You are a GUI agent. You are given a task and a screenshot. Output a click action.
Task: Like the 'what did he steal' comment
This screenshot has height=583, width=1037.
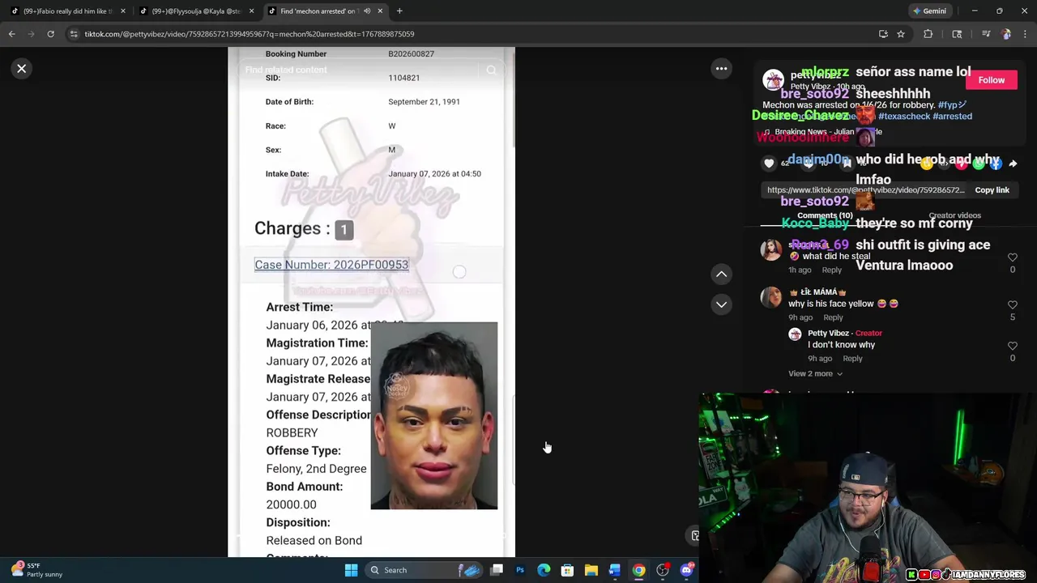tap(1012, 257)
